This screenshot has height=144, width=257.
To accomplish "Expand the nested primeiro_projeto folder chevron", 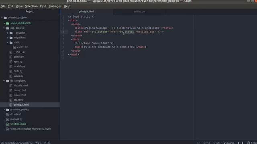I will [4, 110].
